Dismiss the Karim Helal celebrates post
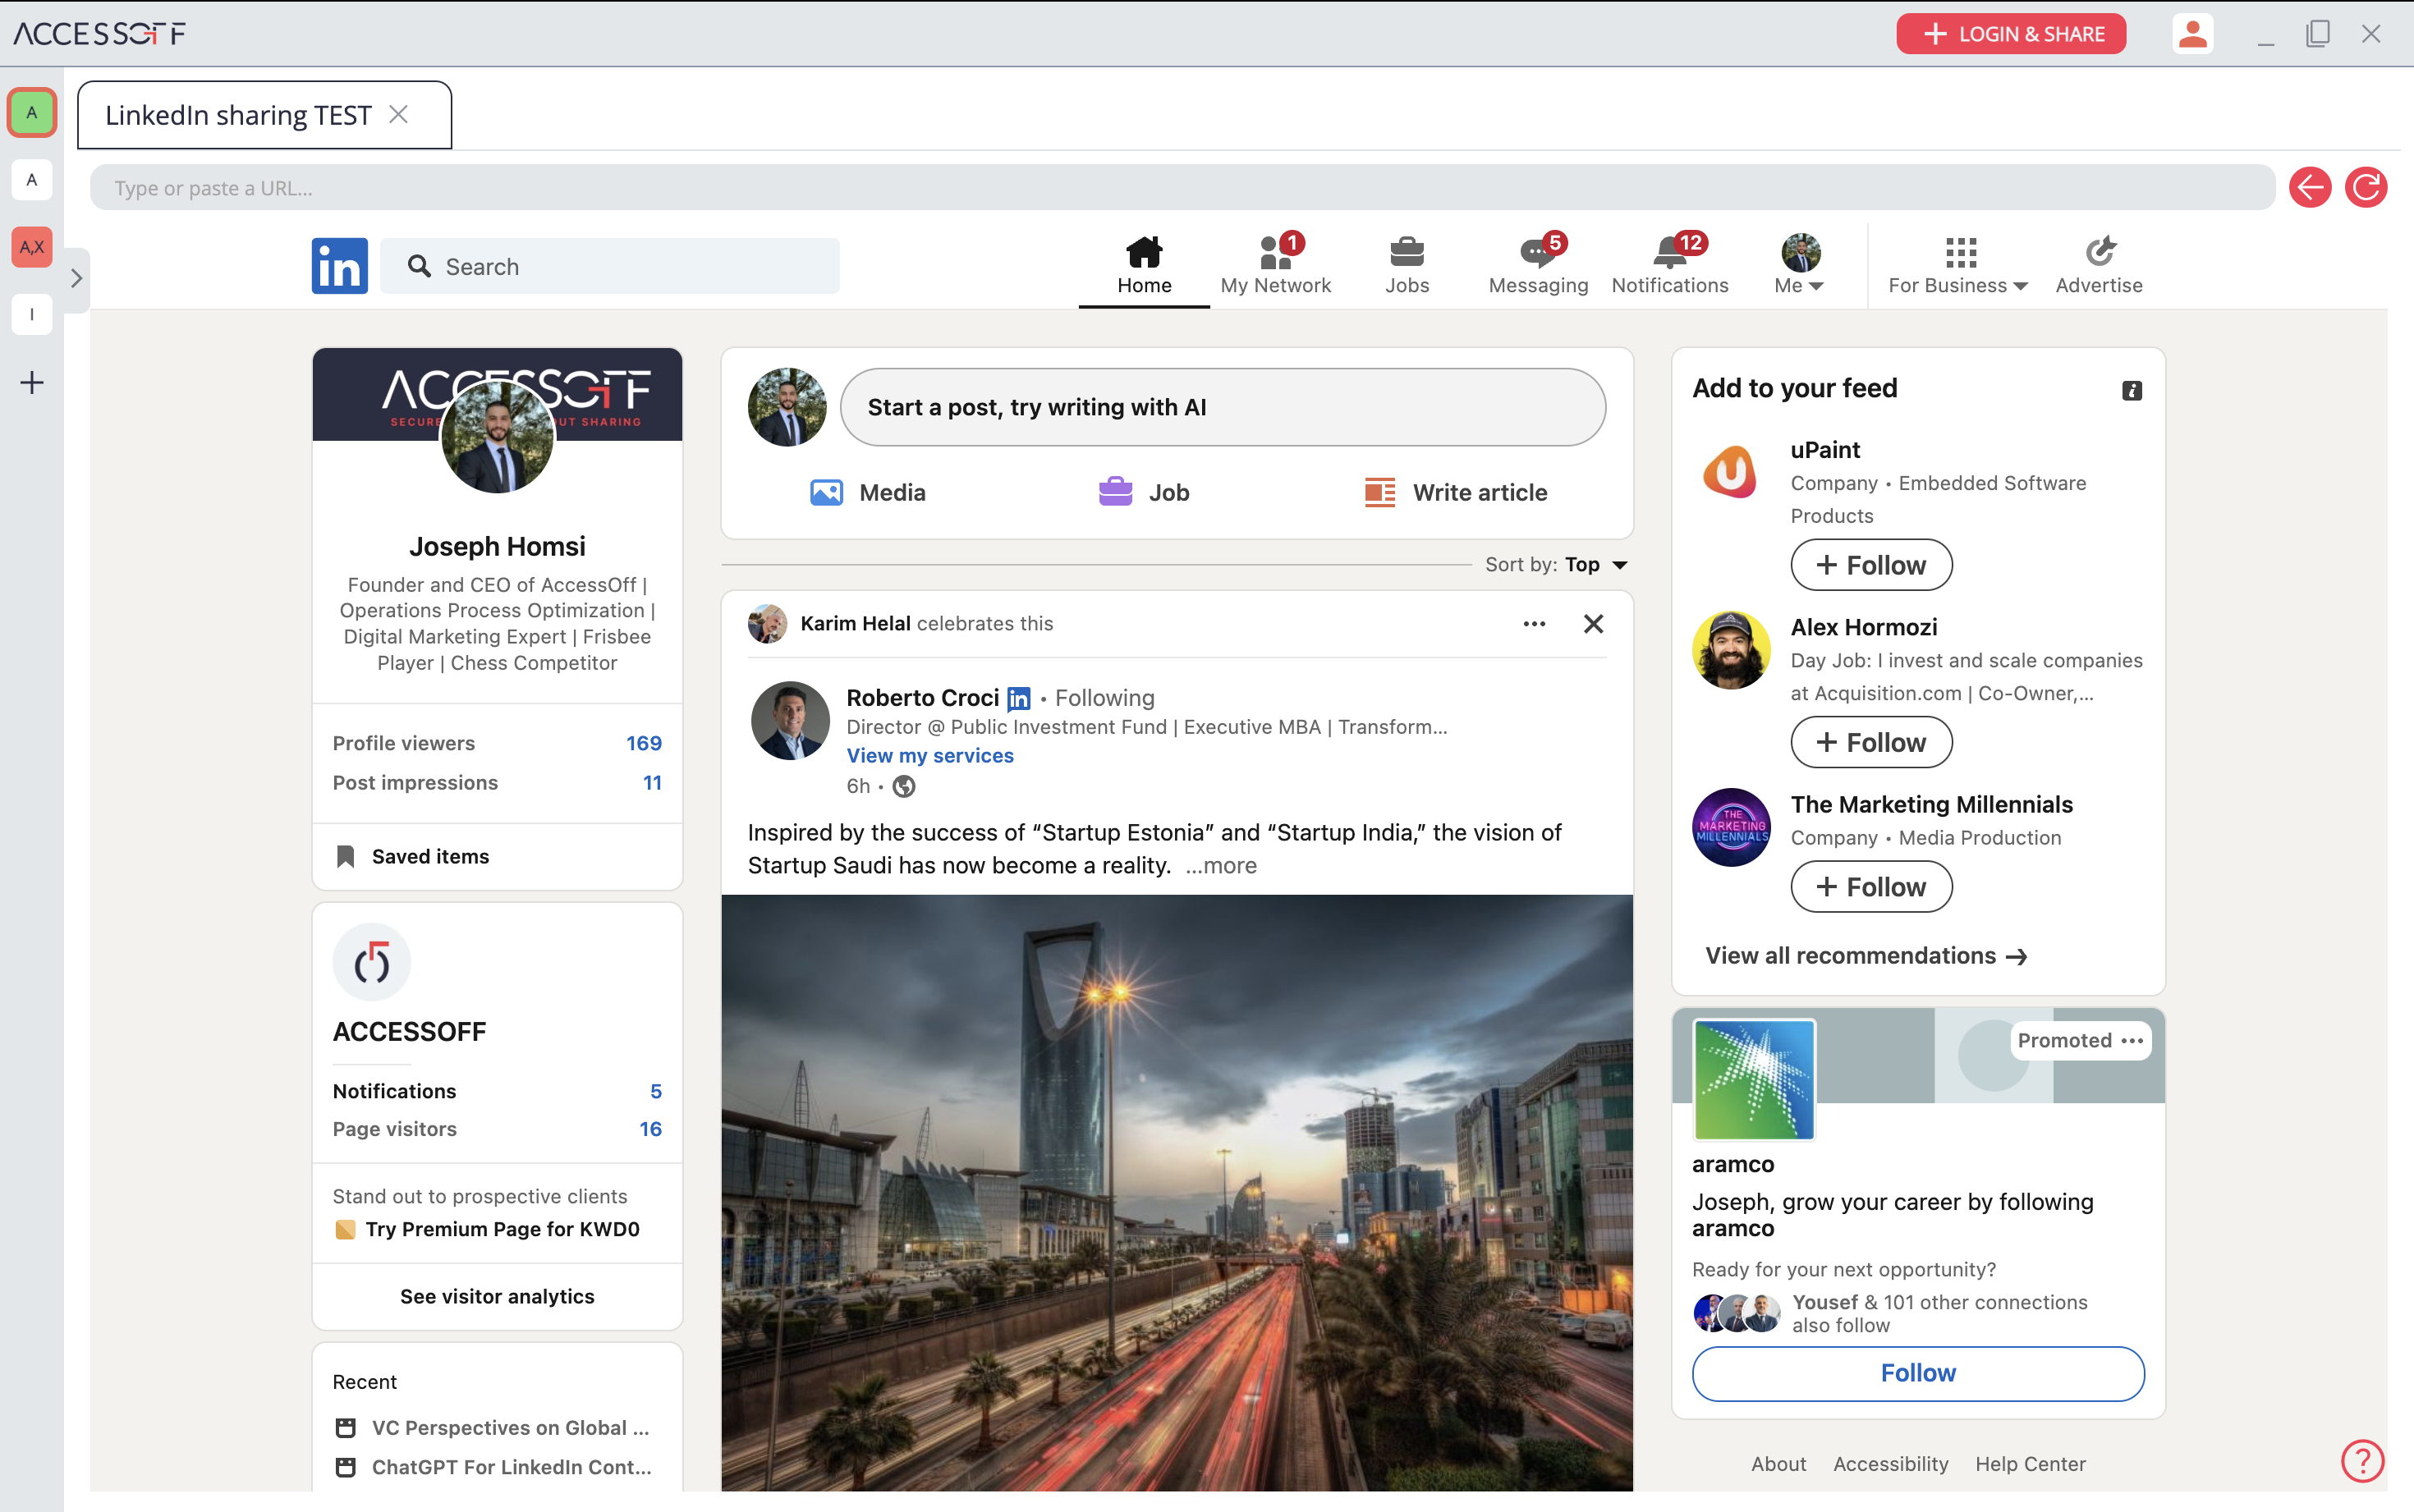The height and width of the screenshot is (1512, 2414). (x=1594, y=624)
